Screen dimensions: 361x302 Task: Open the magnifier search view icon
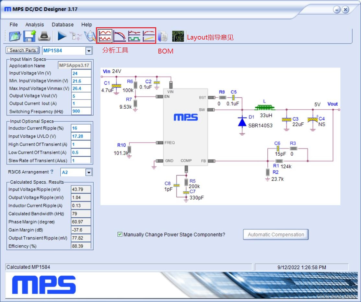point(90,36)
